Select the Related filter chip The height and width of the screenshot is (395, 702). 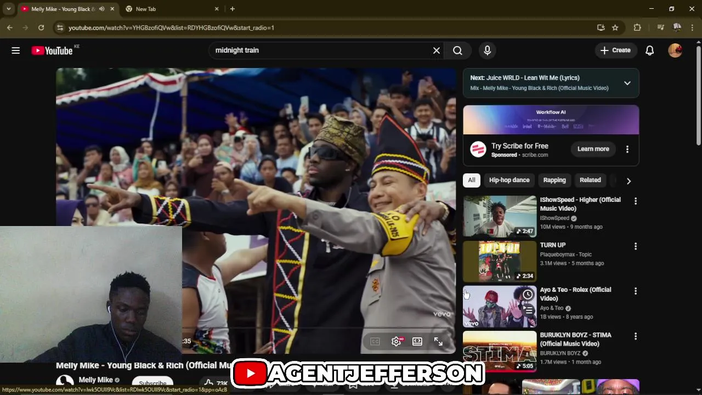[590, 180]
